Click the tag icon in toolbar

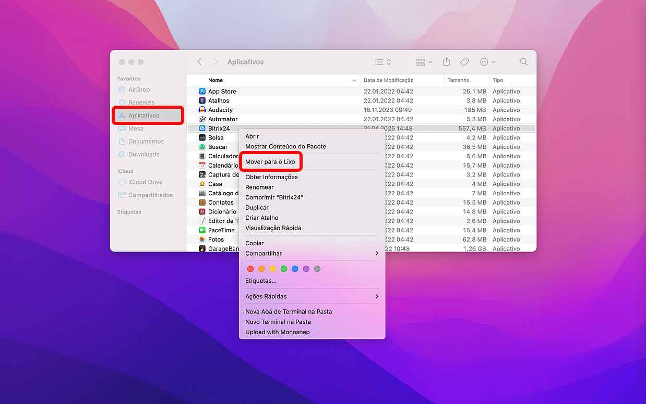click(x=464, y=62)
